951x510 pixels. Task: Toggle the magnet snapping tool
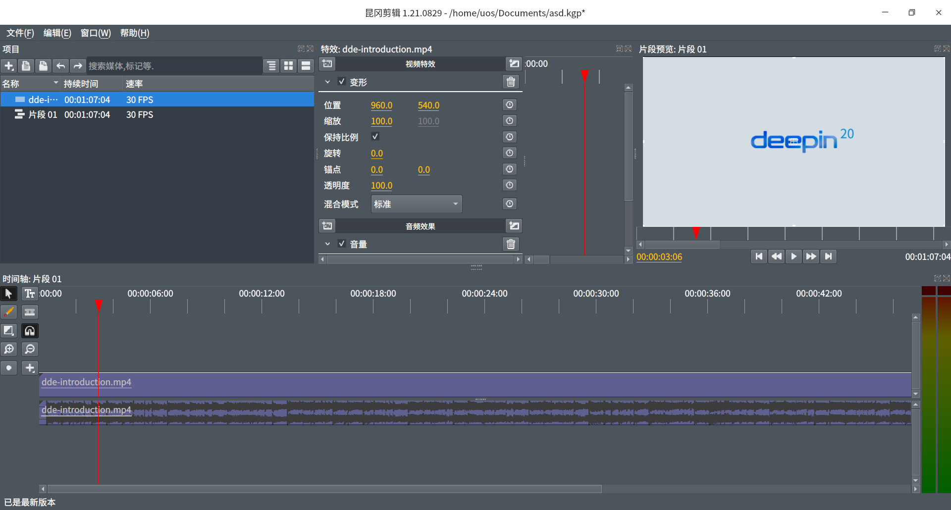click(x=30, y=331)
